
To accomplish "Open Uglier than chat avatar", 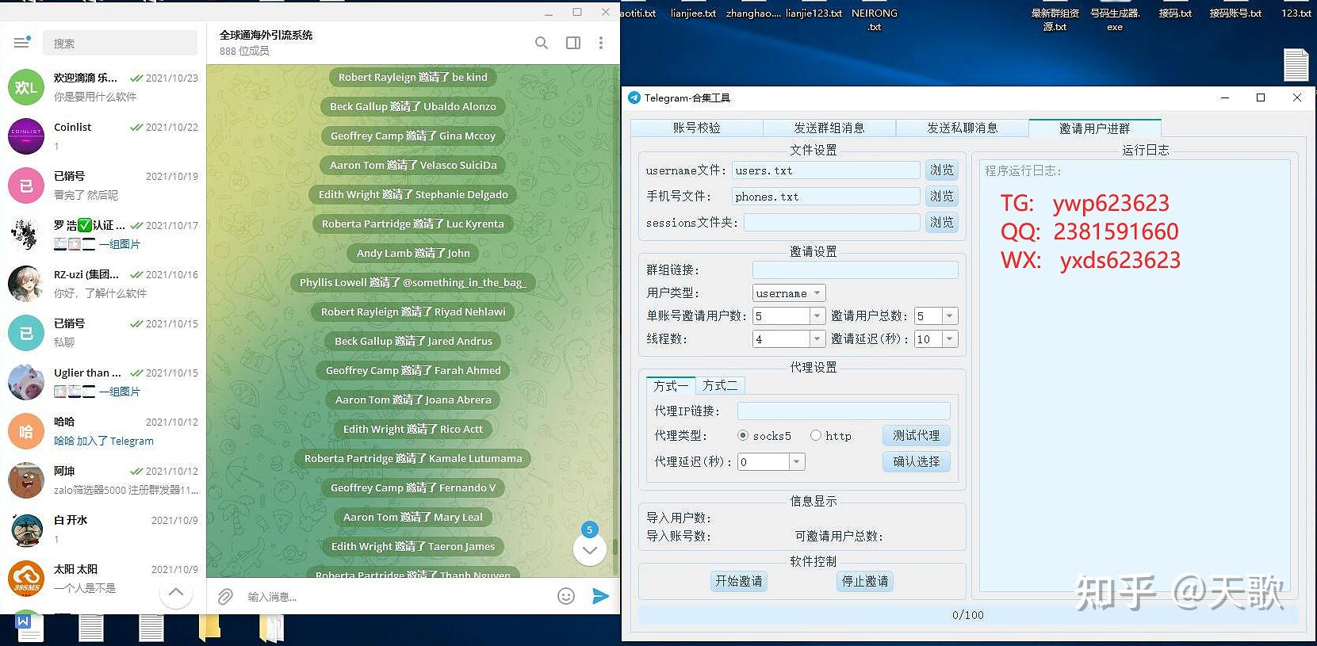I will point(26,382).
